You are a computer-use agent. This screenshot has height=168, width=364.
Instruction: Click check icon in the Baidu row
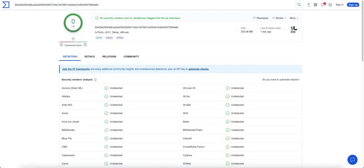pyautogui.click(x=228, y=122)
